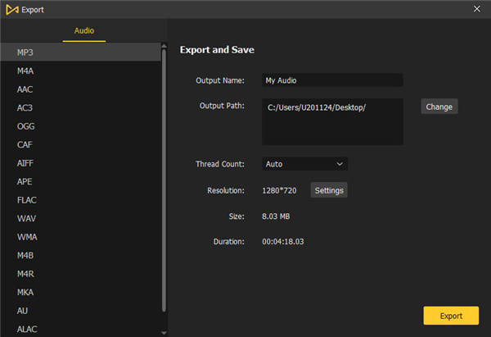The height and width of the screenshot is (337, 491).
Task: Close the Export dialog window
Action: 477,8
